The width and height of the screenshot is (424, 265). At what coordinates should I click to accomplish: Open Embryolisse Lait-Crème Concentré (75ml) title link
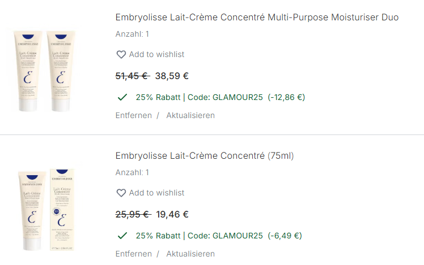pos(205,156)
